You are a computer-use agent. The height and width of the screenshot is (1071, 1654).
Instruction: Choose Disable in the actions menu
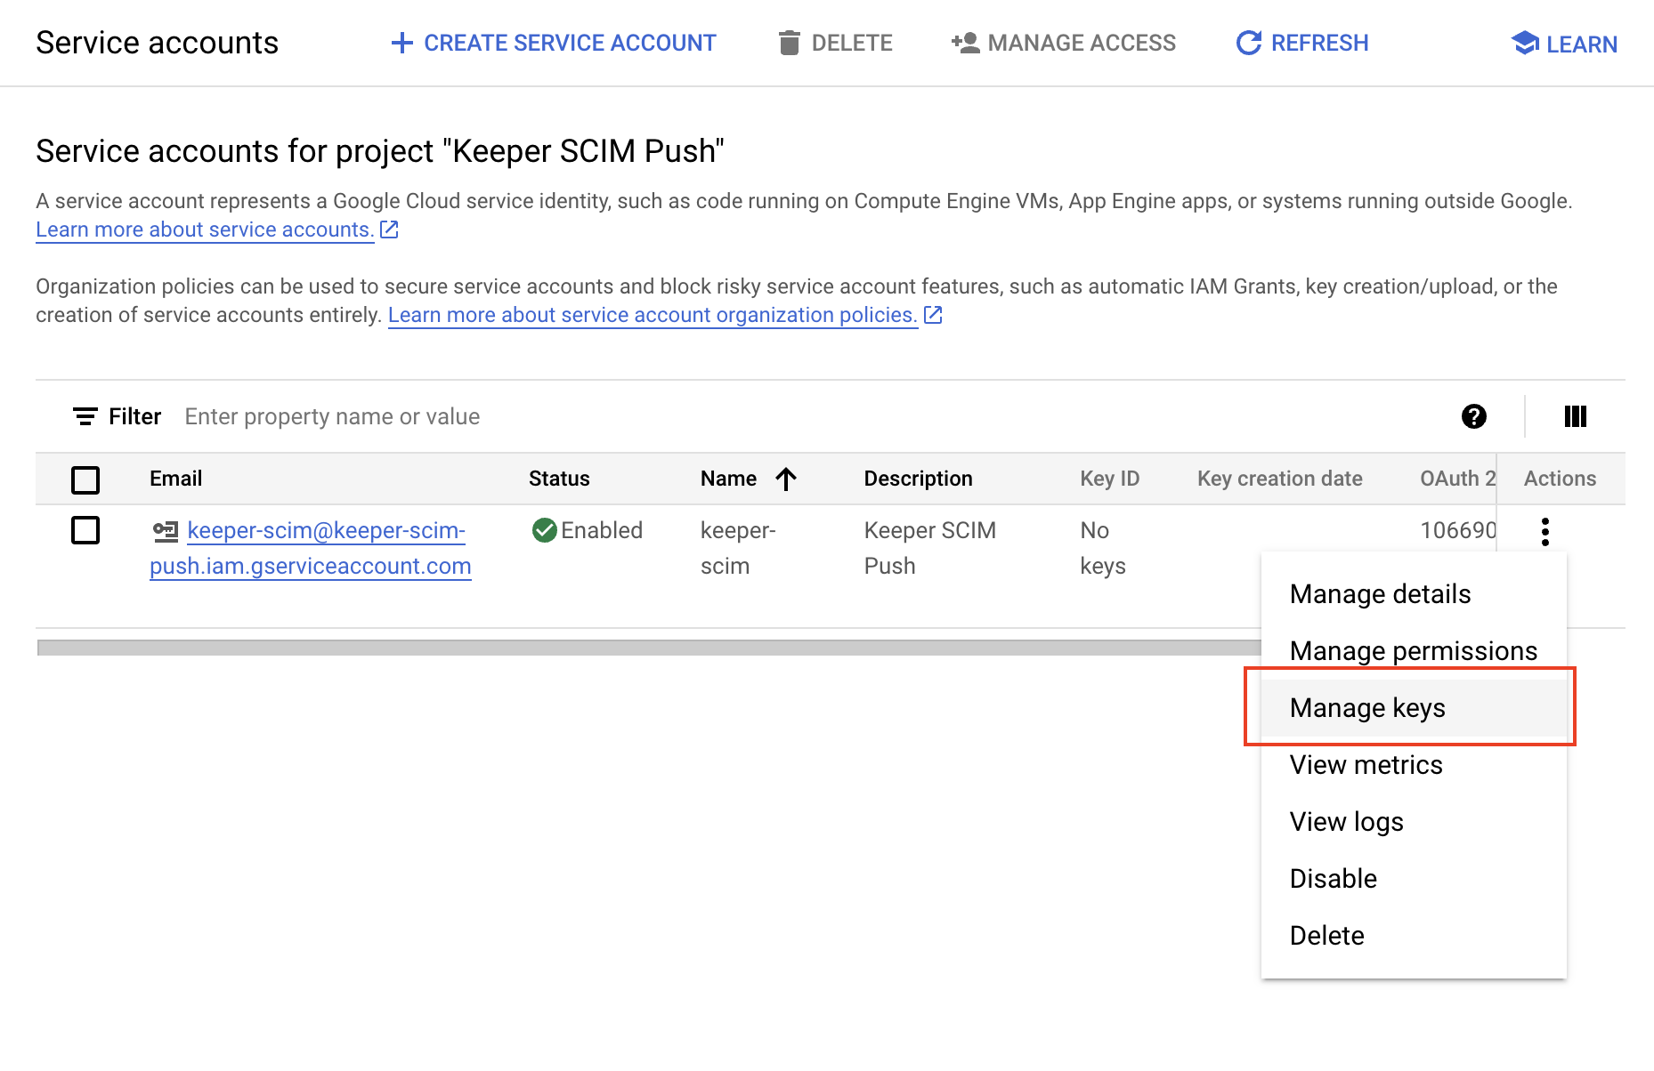(x=1333, y=879)
